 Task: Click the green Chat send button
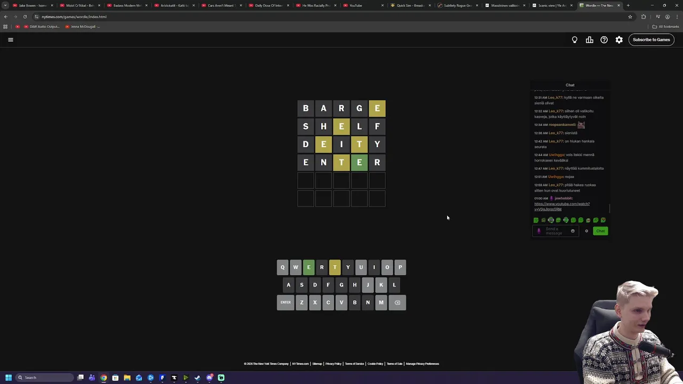(600, 231)
